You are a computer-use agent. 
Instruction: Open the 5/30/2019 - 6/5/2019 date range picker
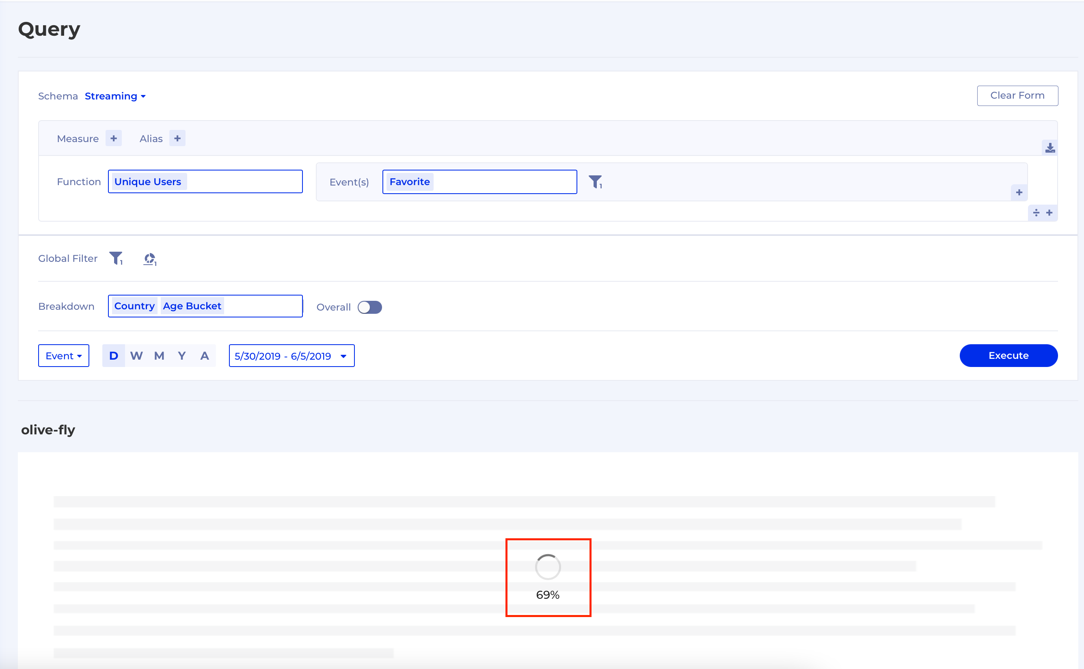(291, 356)
